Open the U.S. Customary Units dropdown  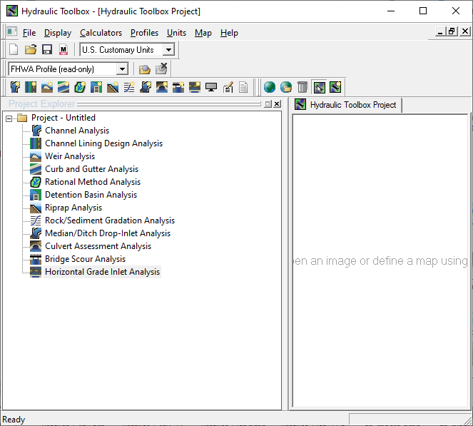(168, 49)
